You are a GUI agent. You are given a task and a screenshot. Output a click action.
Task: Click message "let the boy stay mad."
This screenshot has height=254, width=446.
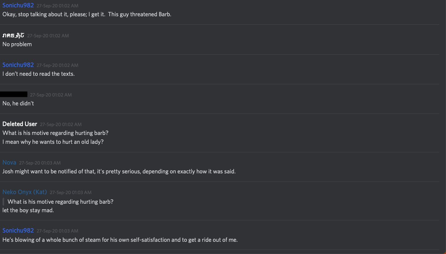tap(28, 210)
